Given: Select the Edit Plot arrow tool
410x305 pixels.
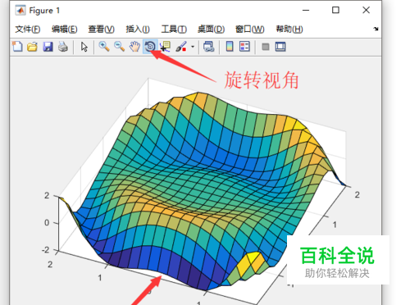Looking at the screenshot, I should pyautogui.click(x=84, y=47).
